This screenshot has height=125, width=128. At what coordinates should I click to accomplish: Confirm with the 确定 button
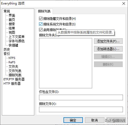pos(73,120)
